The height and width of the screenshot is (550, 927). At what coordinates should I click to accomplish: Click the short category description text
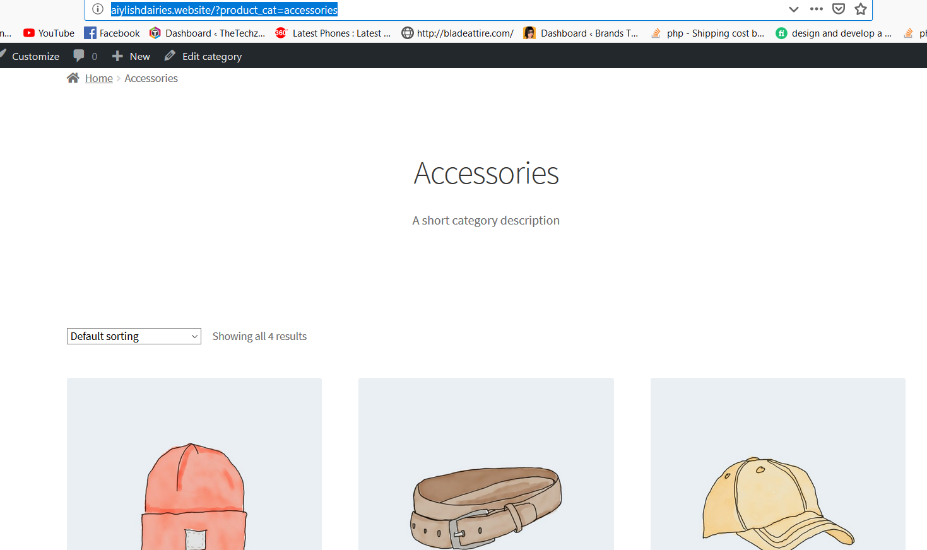click(x=486, y=220)
